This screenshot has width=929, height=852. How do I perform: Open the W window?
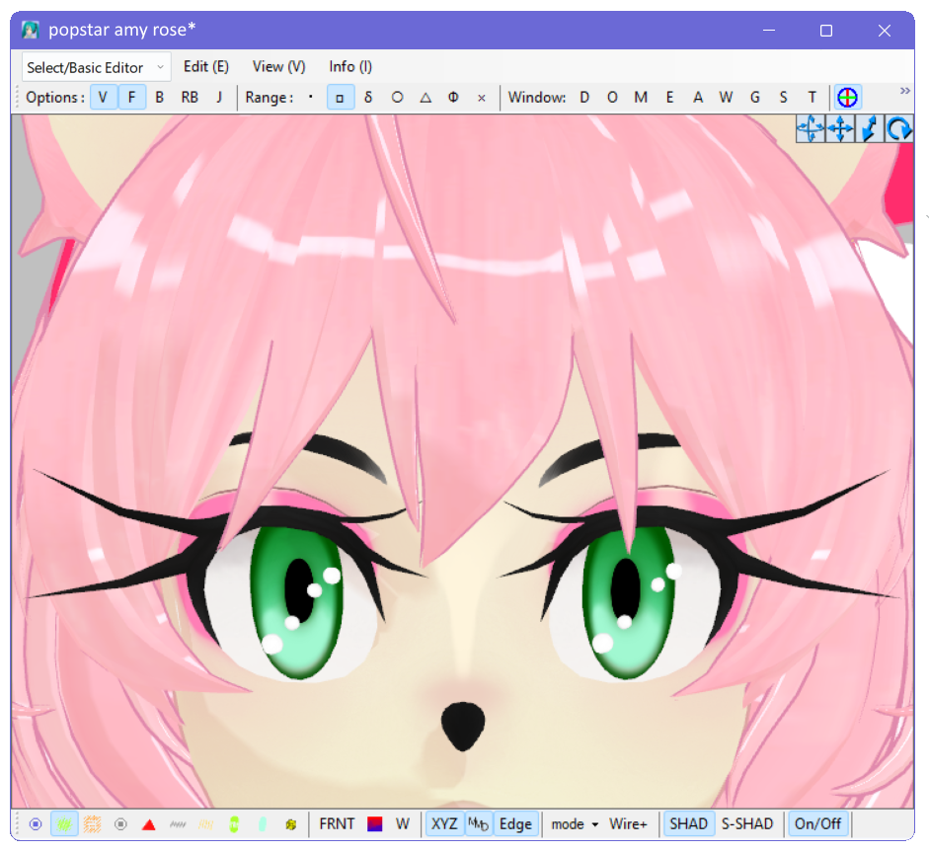point(726,97)
